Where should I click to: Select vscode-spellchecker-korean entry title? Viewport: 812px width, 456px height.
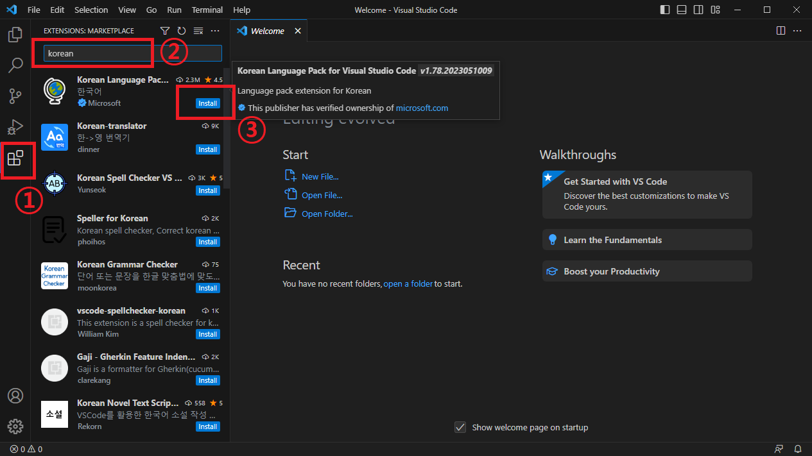131,310
